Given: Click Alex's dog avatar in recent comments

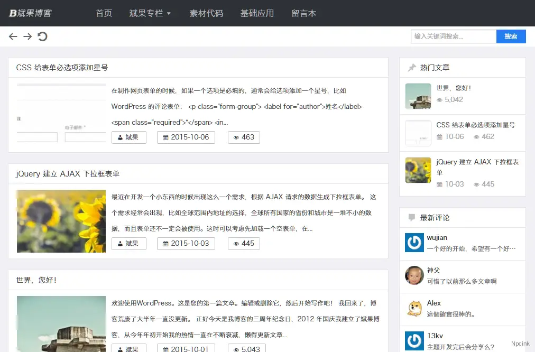Looking at the screenshot, I should (x=414, y=308).
